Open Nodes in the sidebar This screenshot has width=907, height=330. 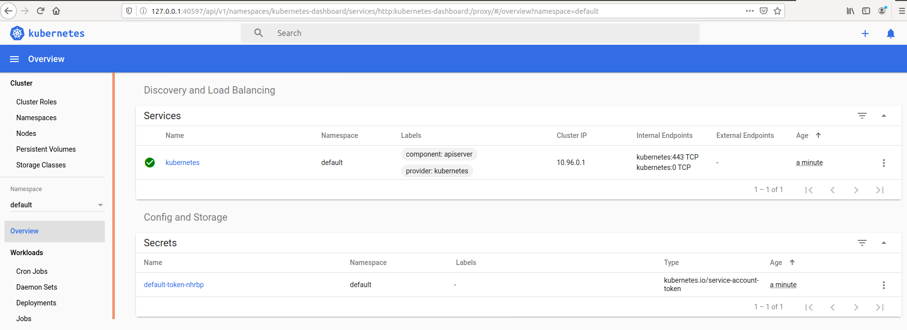(x=26, y=133)
